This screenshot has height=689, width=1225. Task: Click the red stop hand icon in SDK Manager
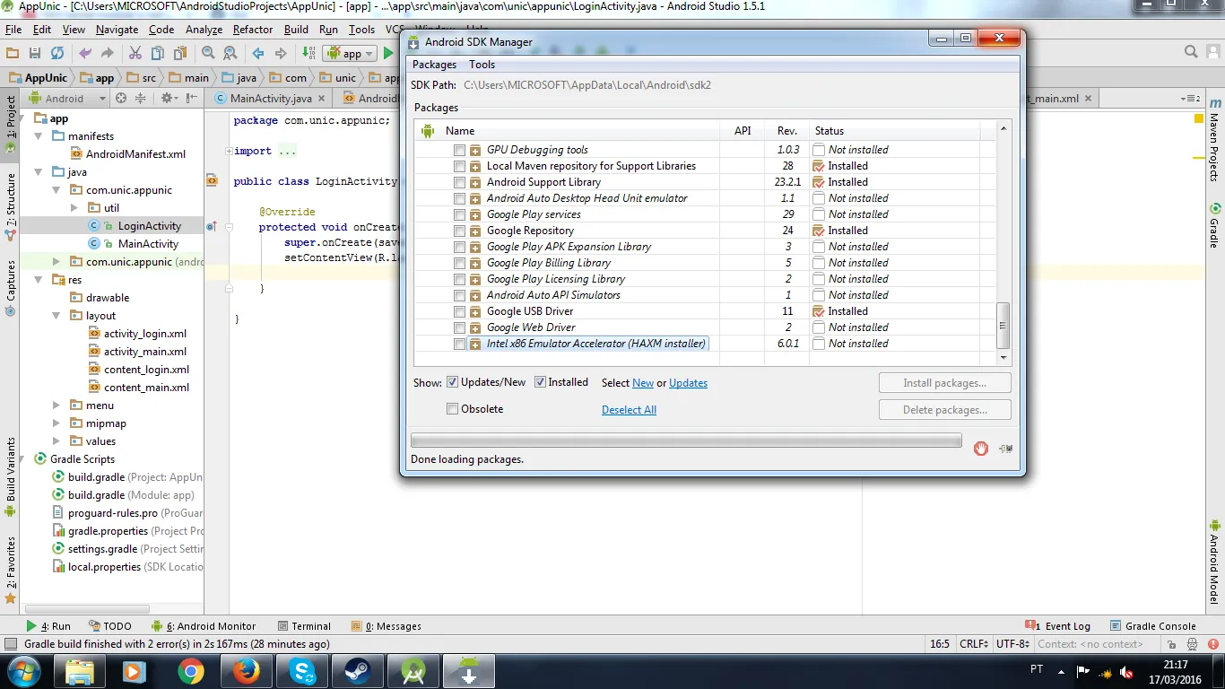point(980,449)
